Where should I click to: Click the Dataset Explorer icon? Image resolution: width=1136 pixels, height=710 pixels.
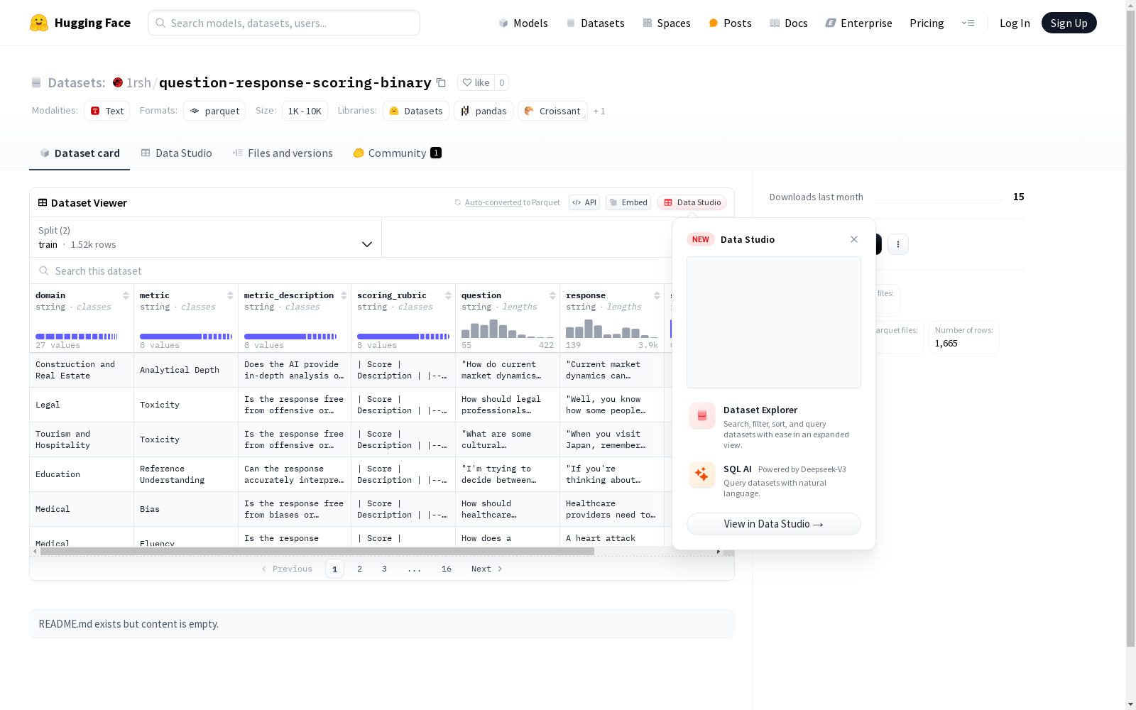click(x=702, y=416)
